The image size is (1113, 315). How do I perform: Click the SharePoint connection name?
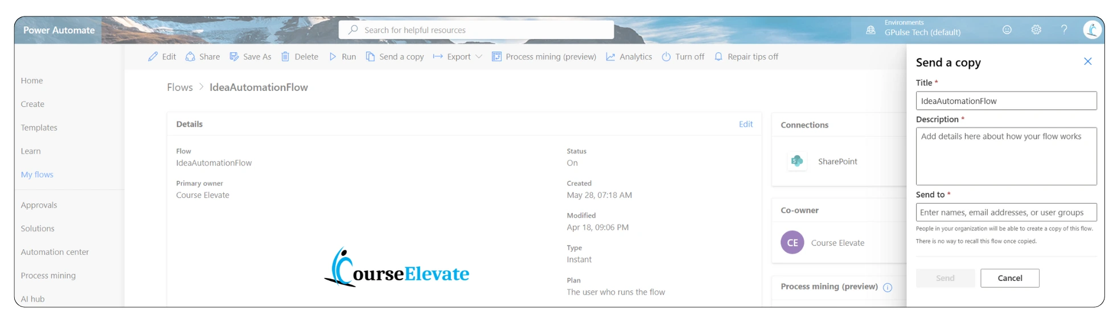click(x=837, y=161)
